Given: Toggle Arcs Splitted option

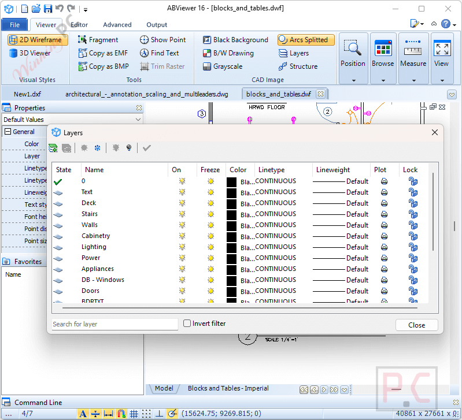Looking at the screenshot, I should [306, 40].
